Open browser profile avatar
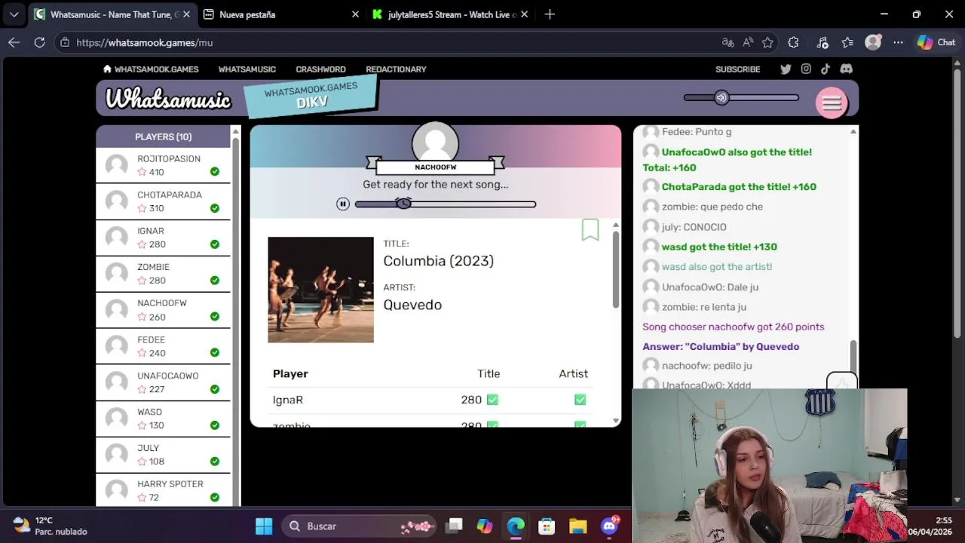This screenshot has width=965, height=543. [873, 42]
